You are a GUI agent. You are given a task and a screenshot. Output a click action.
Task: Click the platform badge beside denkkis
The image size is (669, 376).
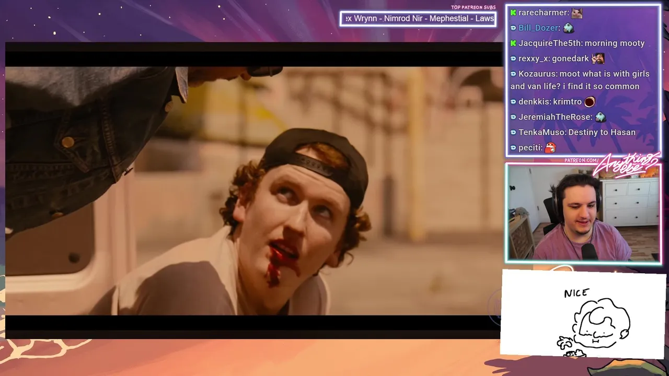pos(513,102)
